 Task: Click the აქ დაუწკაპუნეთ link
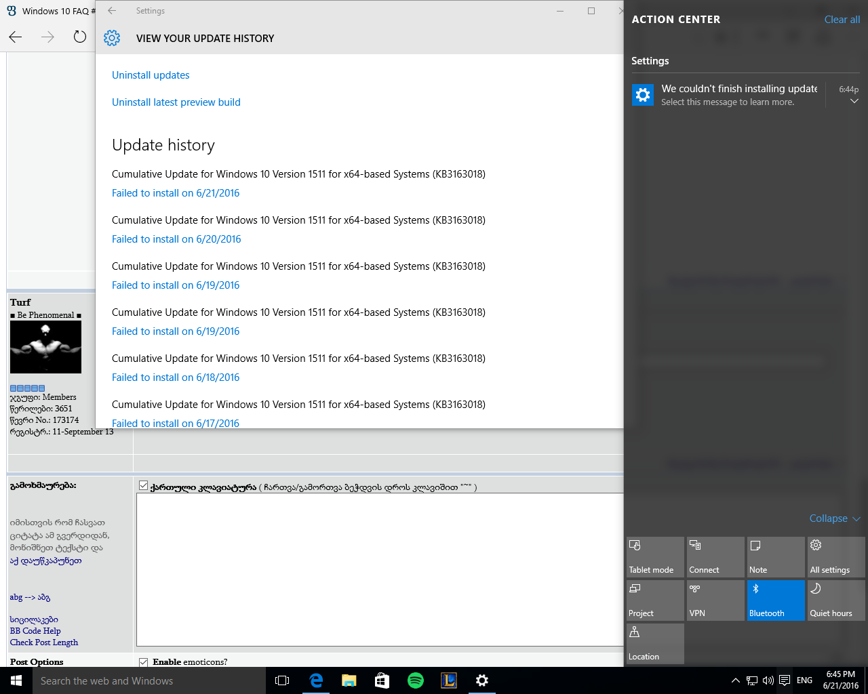45,560
